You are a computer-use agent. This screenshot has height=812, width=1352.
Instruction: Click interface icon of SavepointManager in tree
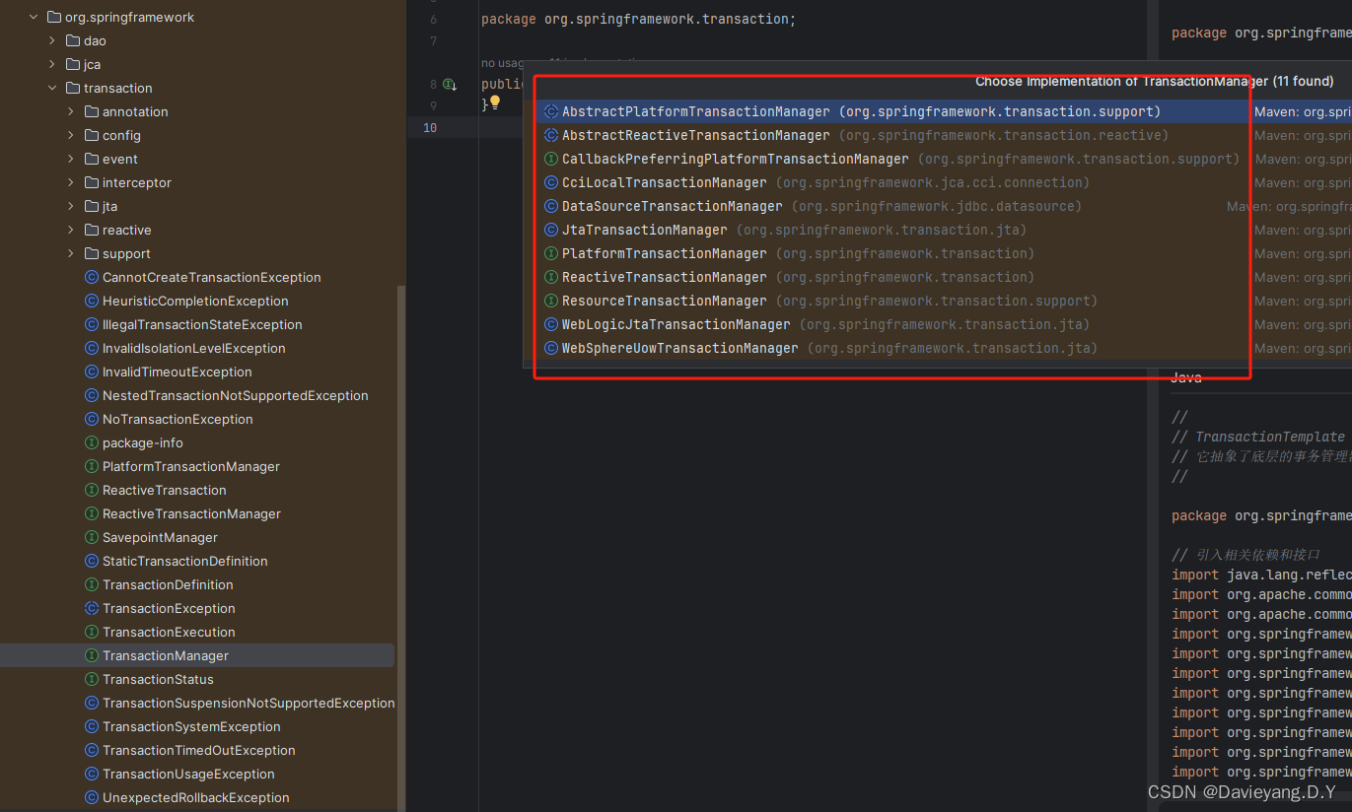click(x=92, y=537)
